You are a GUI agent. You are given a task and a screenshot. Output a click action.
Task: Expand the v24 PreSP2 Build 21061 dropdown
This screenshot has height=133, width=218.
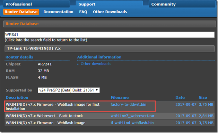pyautogui.click(x=69, y=90)
